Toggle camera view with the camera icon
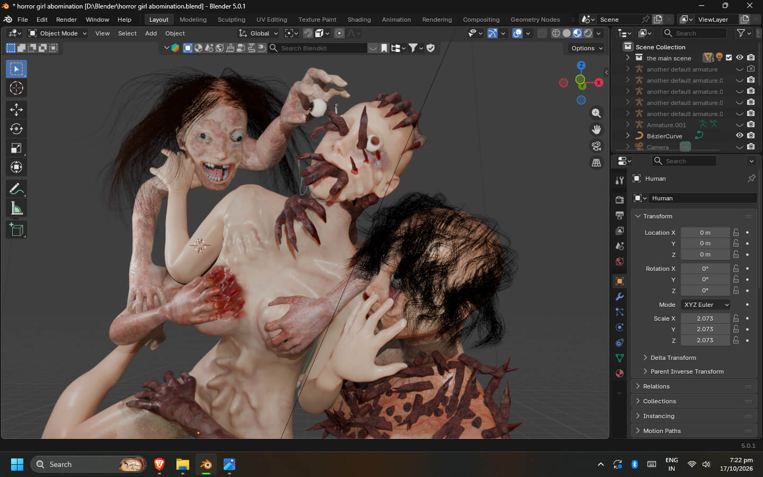Viewport: 763px width, 477px height. [x=597, y=146]
